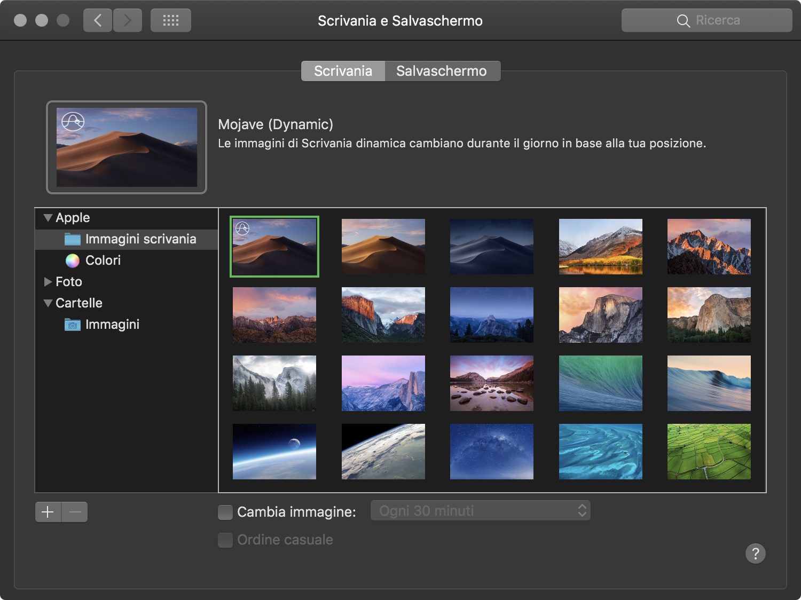Expand the Foto section triangle
This screenshot has width=801, height=600.
48,282
